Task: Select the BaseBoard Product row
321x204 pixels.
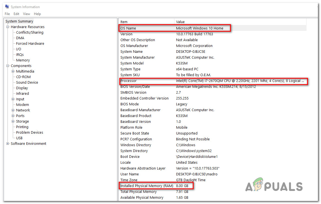Action: [x=213, y=116]
